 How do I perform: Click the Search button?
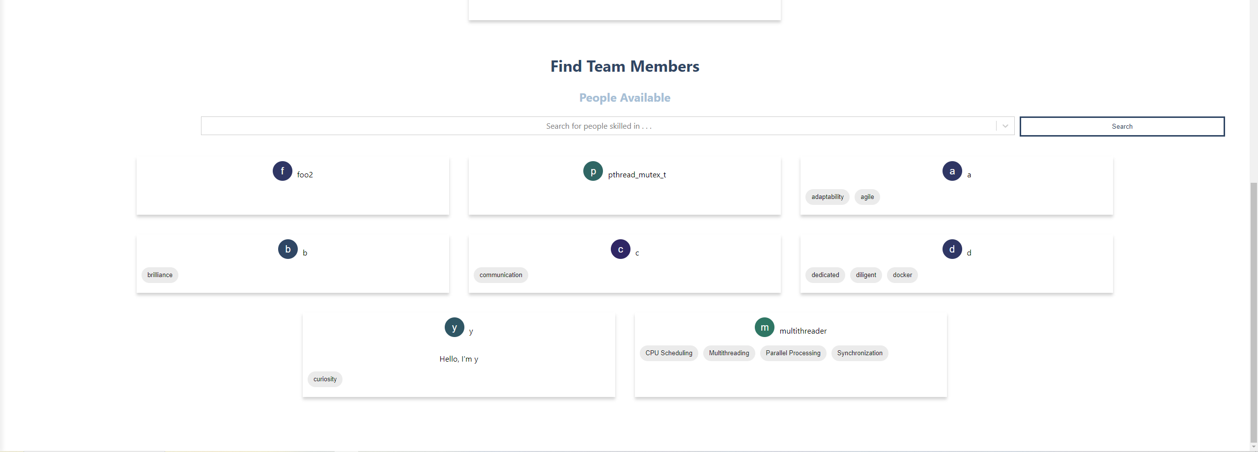[x=1122, y=126]
